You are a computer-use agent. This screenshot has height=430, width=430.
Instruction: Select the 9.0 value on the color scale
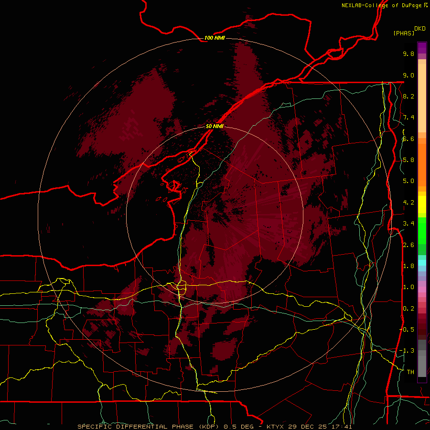[408, 75]
